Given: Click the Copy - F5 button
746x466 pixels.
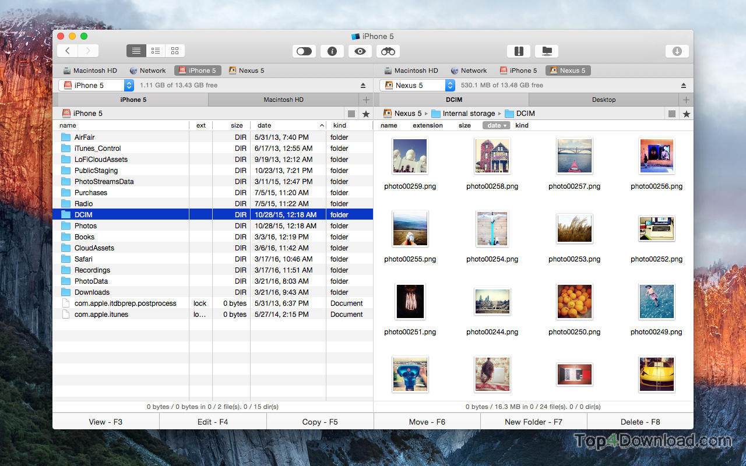Looking at the screenshot, I should pos(320,421).
